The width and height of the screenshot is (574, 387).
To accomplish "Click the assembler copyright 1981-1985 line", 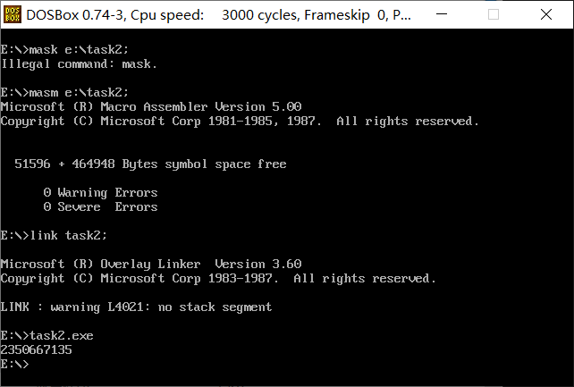I will (x=240, y=121).
